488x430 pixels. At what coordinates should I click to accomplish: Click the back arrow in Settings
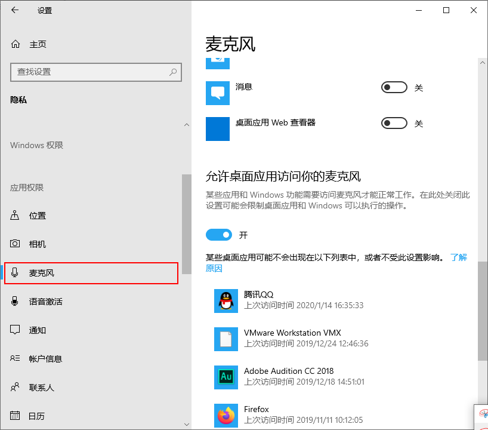point(15,10)
